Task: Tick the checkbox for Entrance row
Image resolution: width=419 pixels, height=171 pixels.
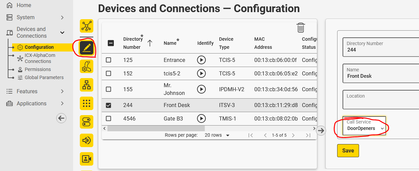Action: pos(108,60)
